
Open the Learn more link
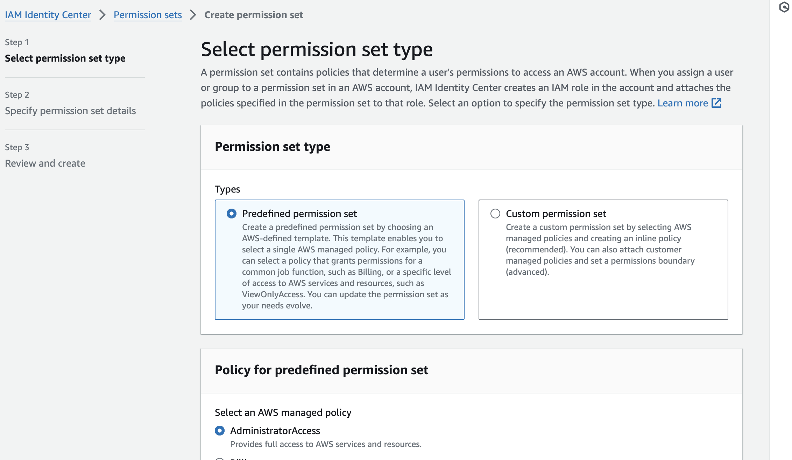point(683,103)
